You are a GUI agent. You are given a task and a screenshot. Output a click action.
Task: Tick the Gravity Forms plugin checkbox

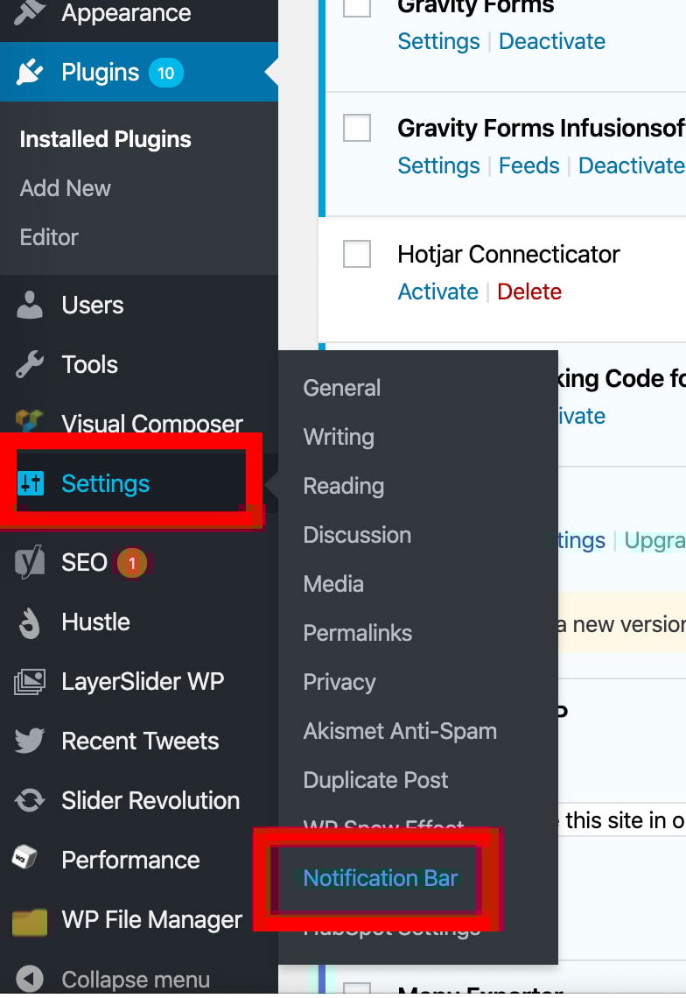(x=357, y=6)
